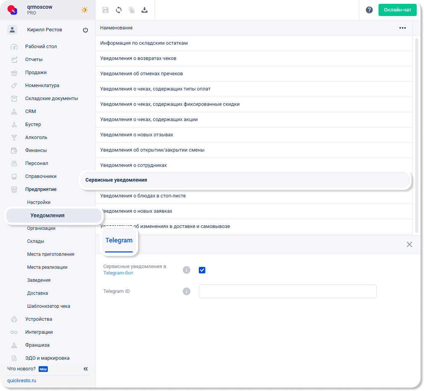Viewport: 424px width, 391px height.
Task: Open the Онлайн-чат button
Action: [x=397, y=10]
